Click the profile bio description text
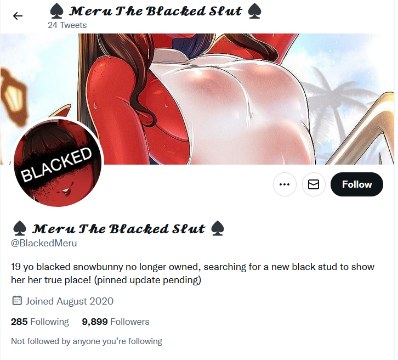The width and height of the screenshot is (398, 360). (x=192, y=273)
